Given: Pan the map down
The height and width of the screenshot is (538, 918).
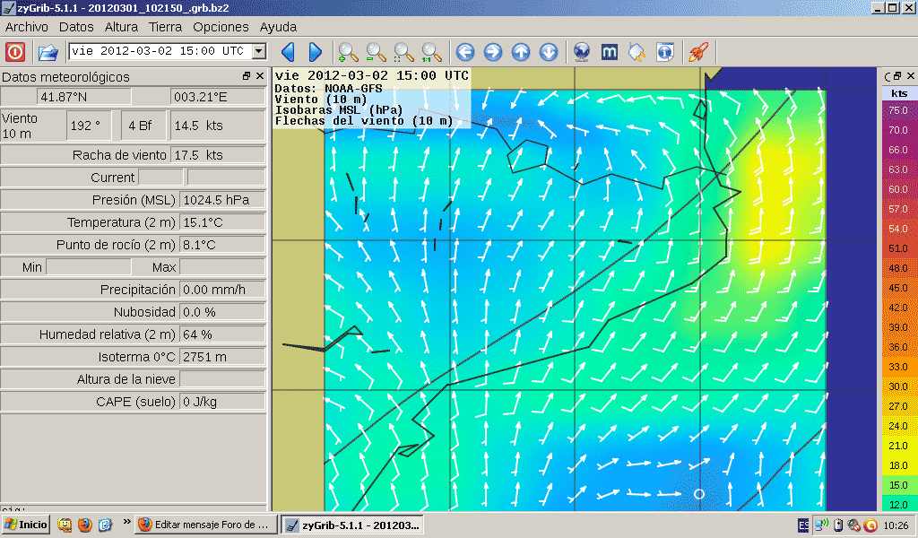Looking at the screenshot, I should pyautogui.click(x=548, y=52).
